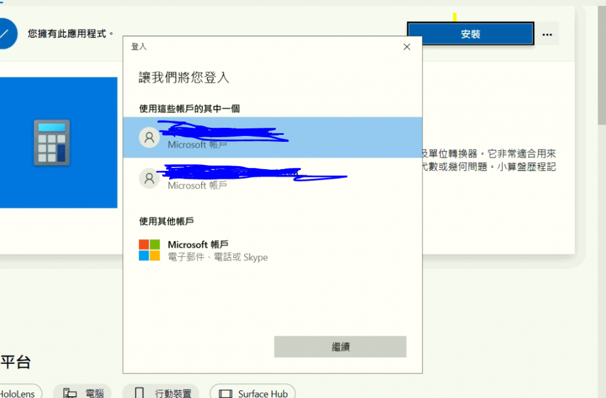Click the second account's person avatar icon
The height and width of the screenshot is (398, 606).
pos(149,178)
